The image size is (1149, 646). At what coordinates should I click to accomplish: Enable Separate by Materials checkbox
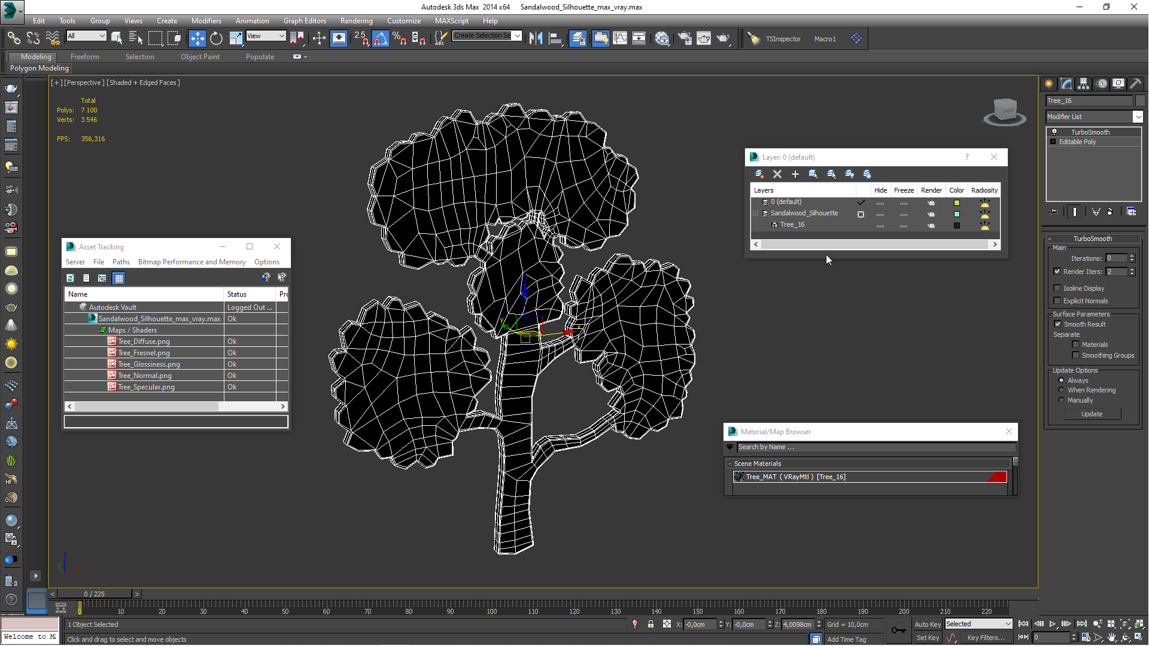tap(1075, 345)
